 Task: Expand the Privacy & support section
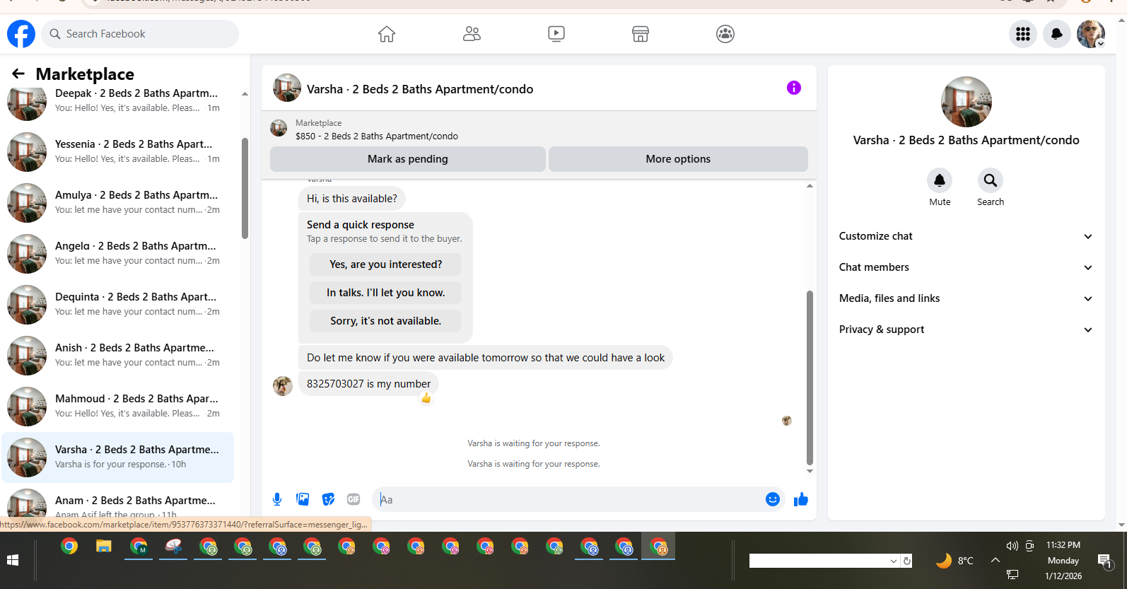coord(966,330)
